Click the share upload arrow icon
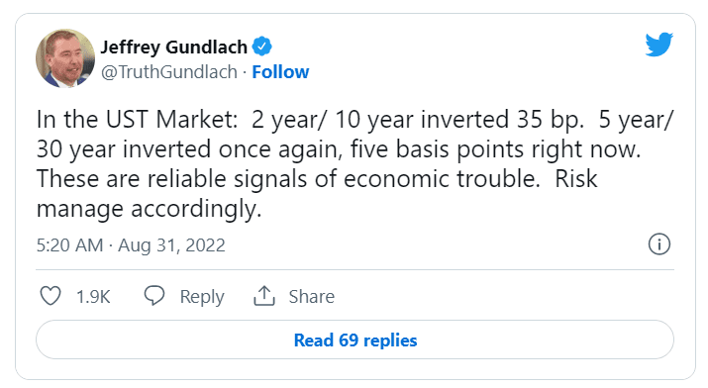The height and width of the screenshot is (388, 708). [264, 296]
